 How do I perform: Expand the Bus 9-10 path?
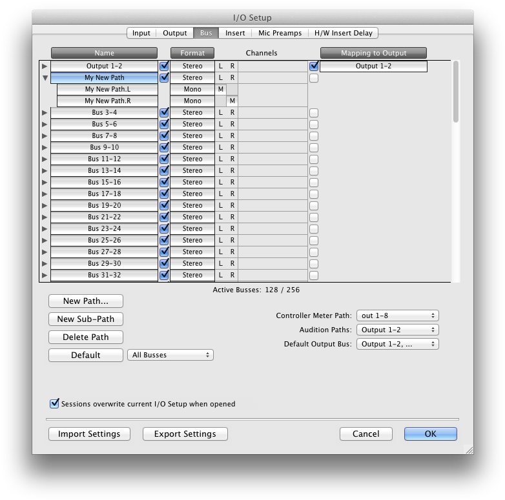(x=45, y=147)
